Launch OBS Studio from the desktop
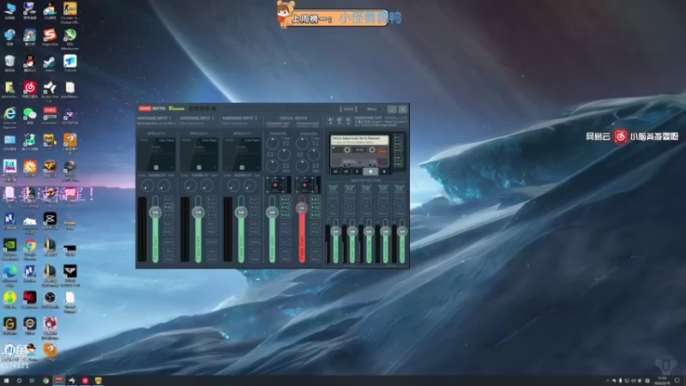686x386 pixels. coord(50,299)
